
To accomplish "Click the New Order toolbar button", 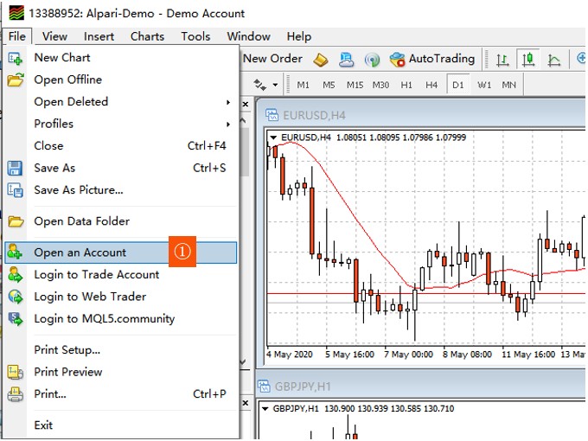I will [x=272, y=59].
